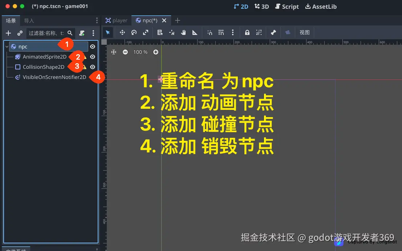Open the Script workspace
This screenshot has height=251, width=402.
(x=287, y=7)
